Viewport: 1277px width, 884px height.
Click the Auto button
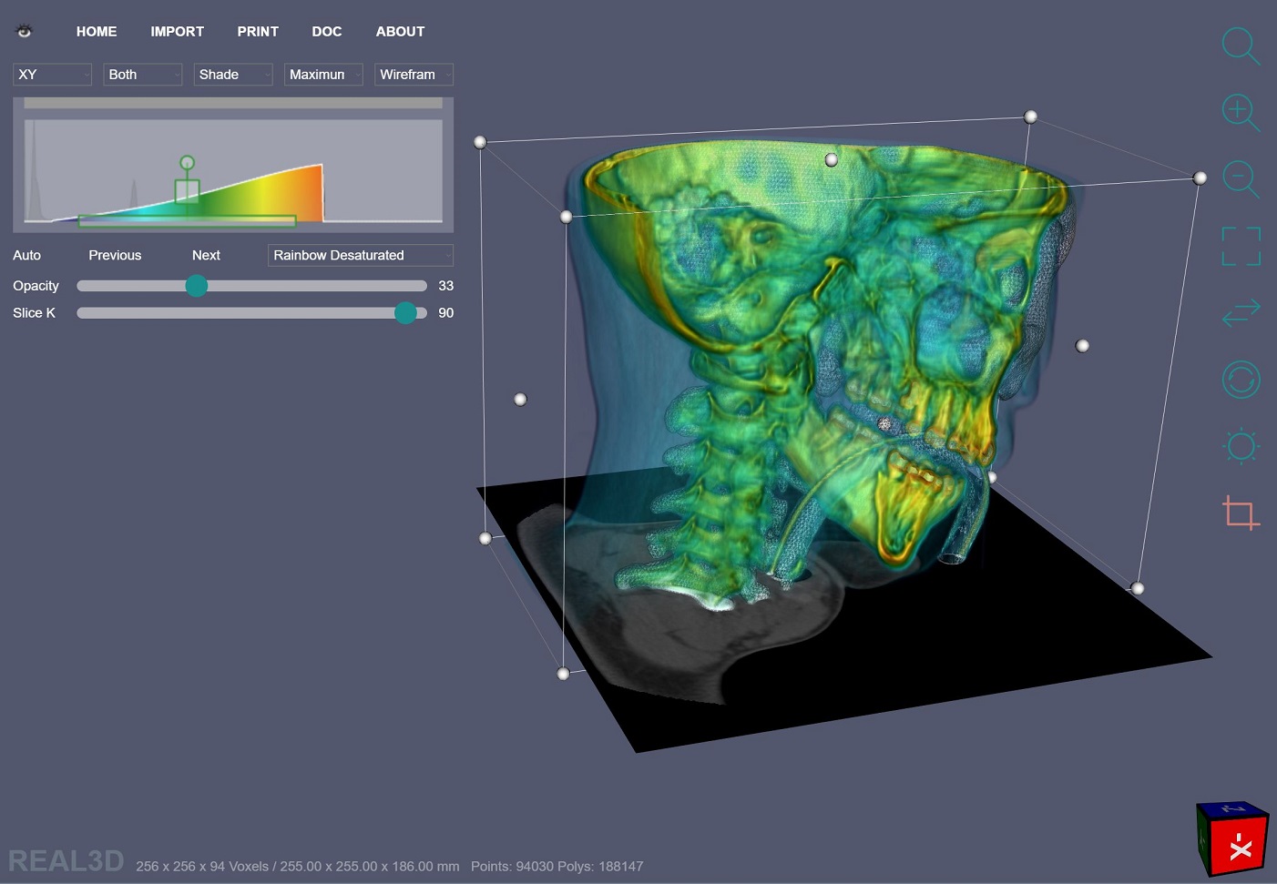[x=26, y=255]
